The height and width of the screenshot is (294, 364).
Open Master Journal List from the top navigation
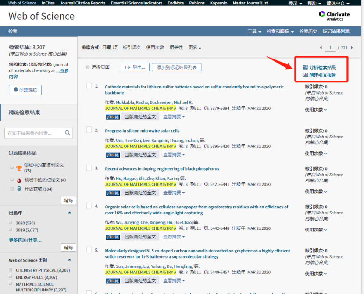[x=250, y=3]
